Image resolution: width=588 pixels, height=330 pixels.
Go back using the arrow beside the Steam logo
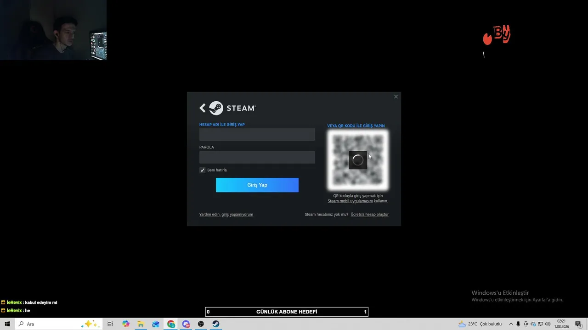click(x=203, y=108)
